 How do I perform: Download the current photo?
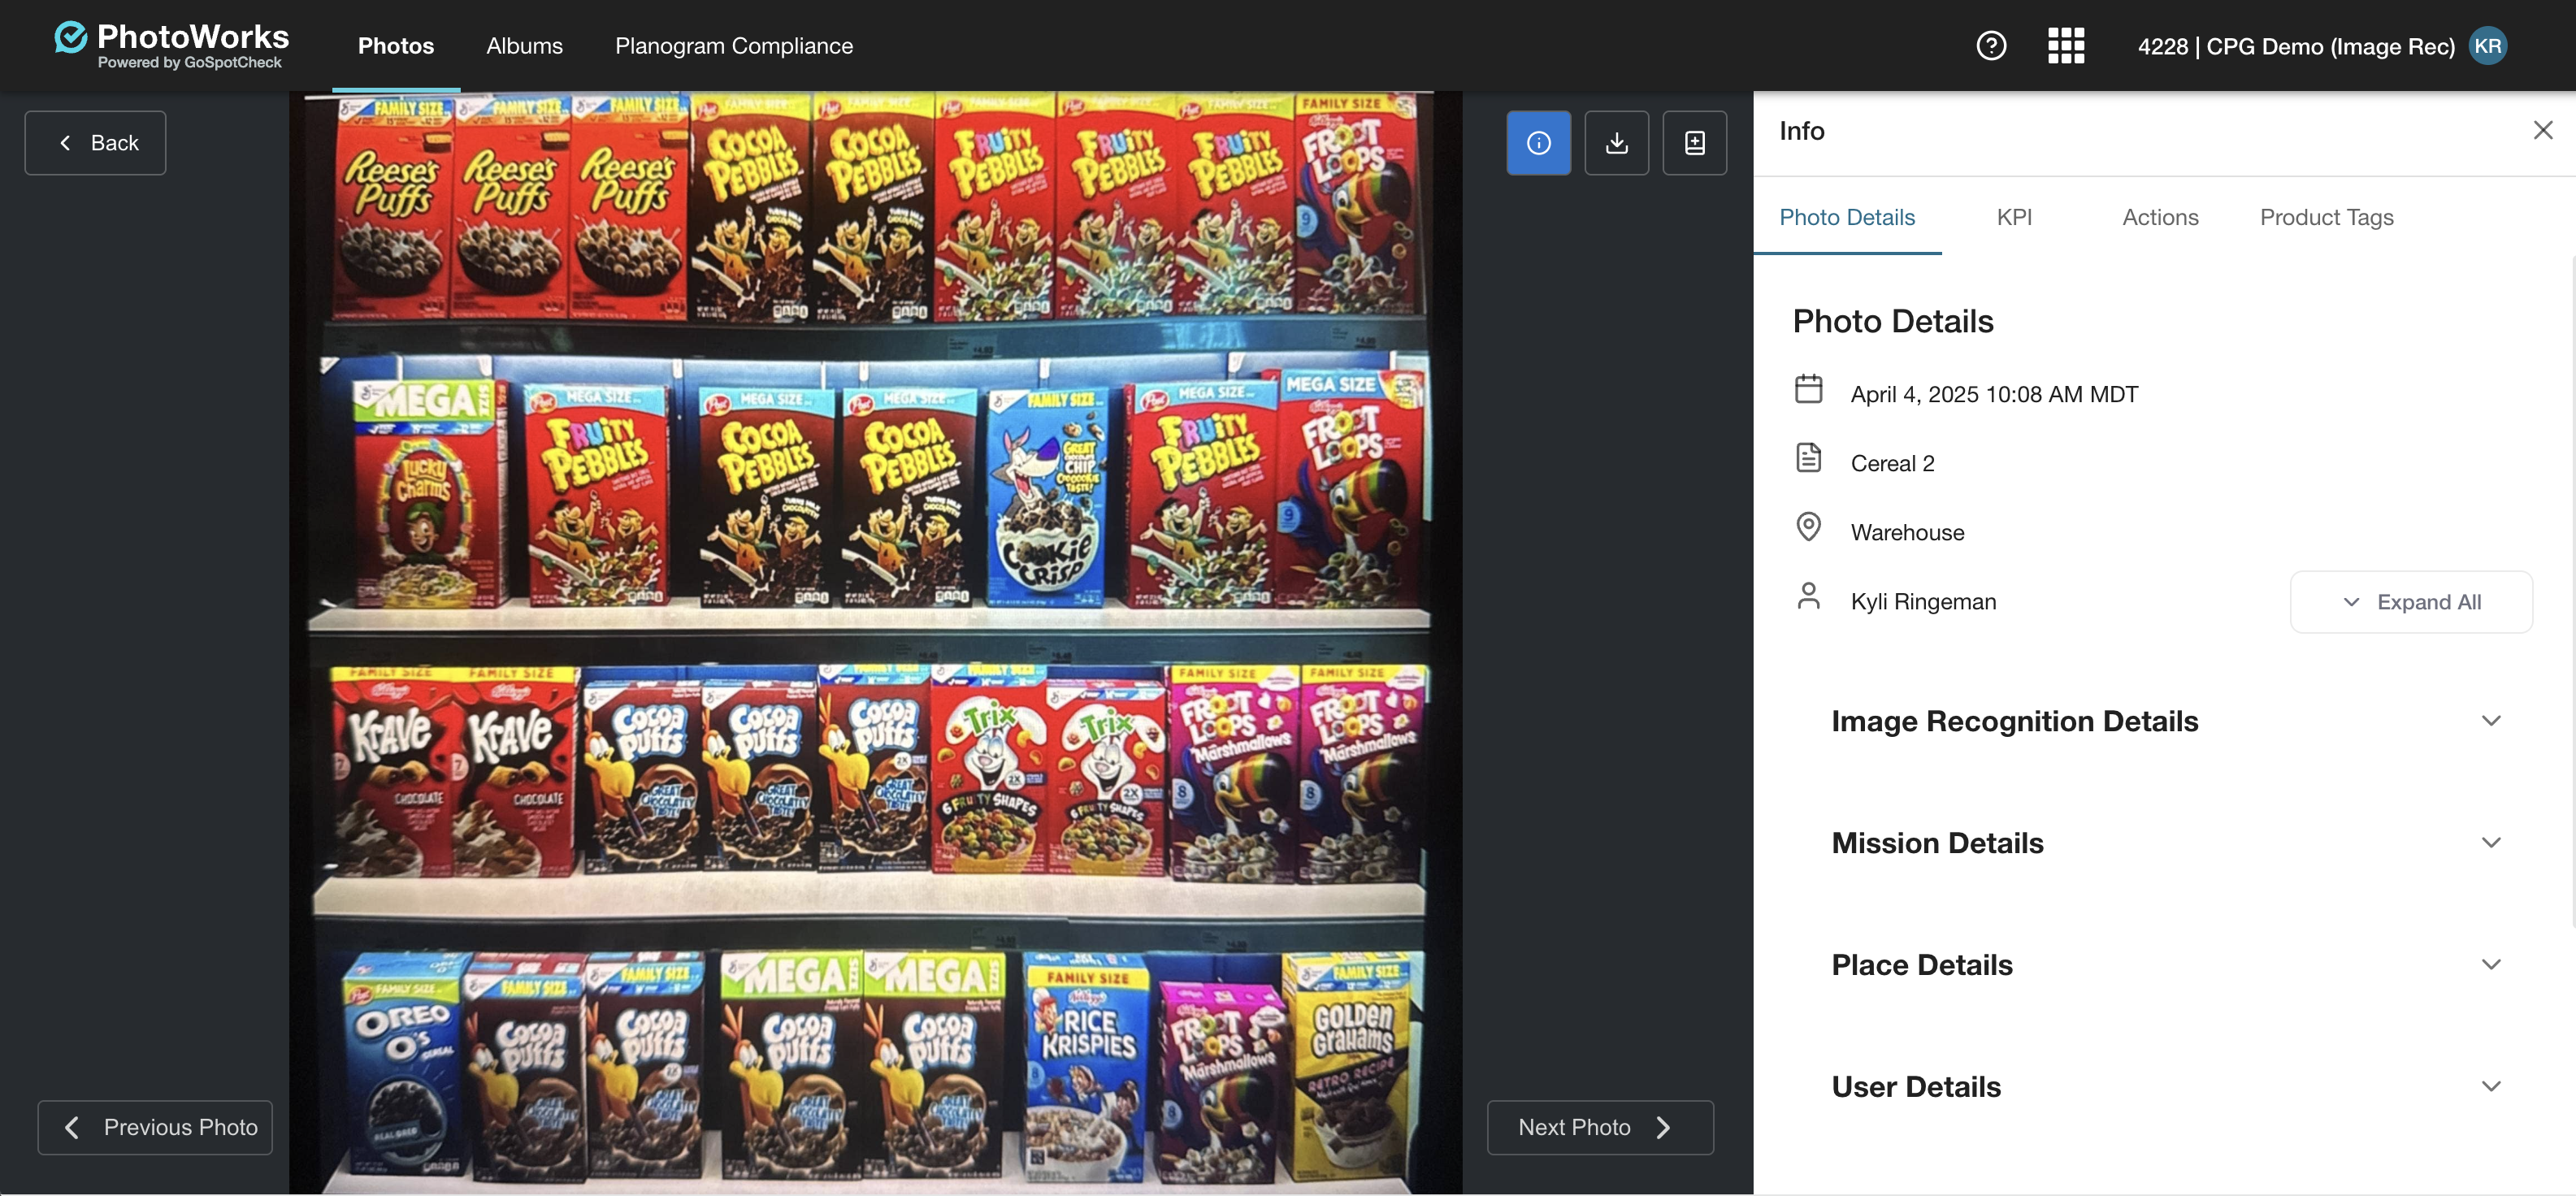tap(1617, 143)
